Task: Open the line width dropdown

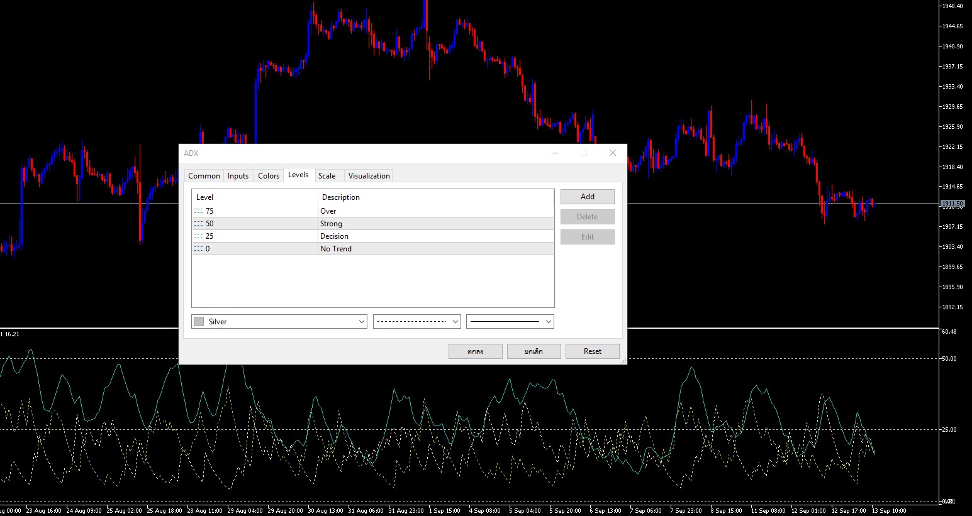Action: click(510, 321)
